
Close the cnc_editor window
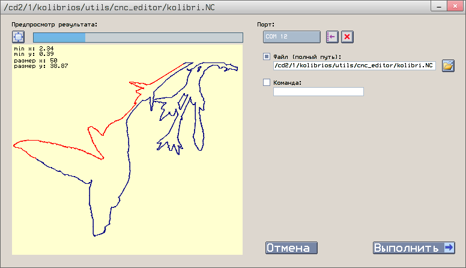(x=455, y=6)
